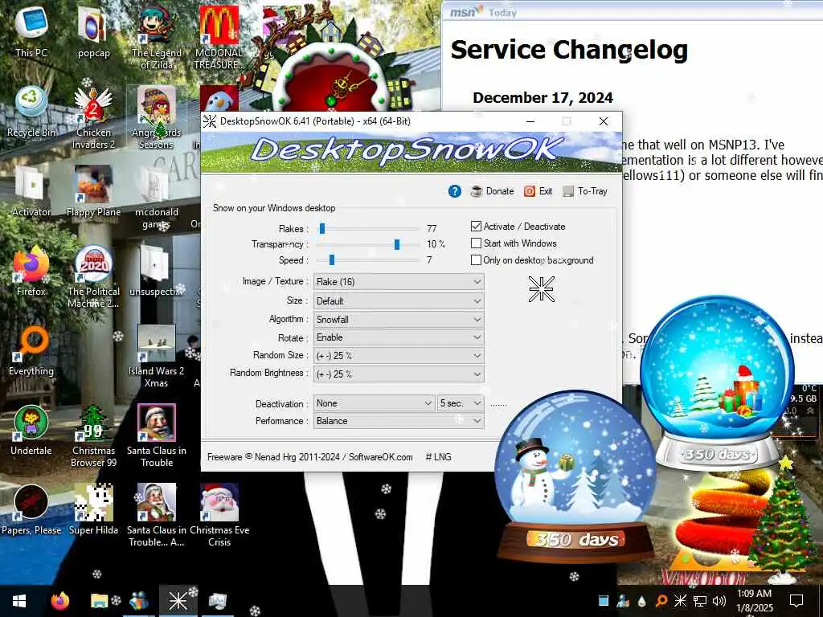
Task: Select the Flappy Plane icon
Action: tap(93, 191)
